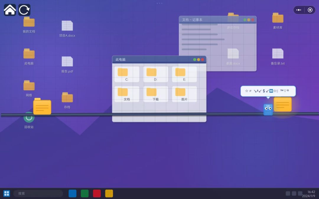Click the 此电脑 window title bar
Screen dimensions: 319x199
[159, 60]
